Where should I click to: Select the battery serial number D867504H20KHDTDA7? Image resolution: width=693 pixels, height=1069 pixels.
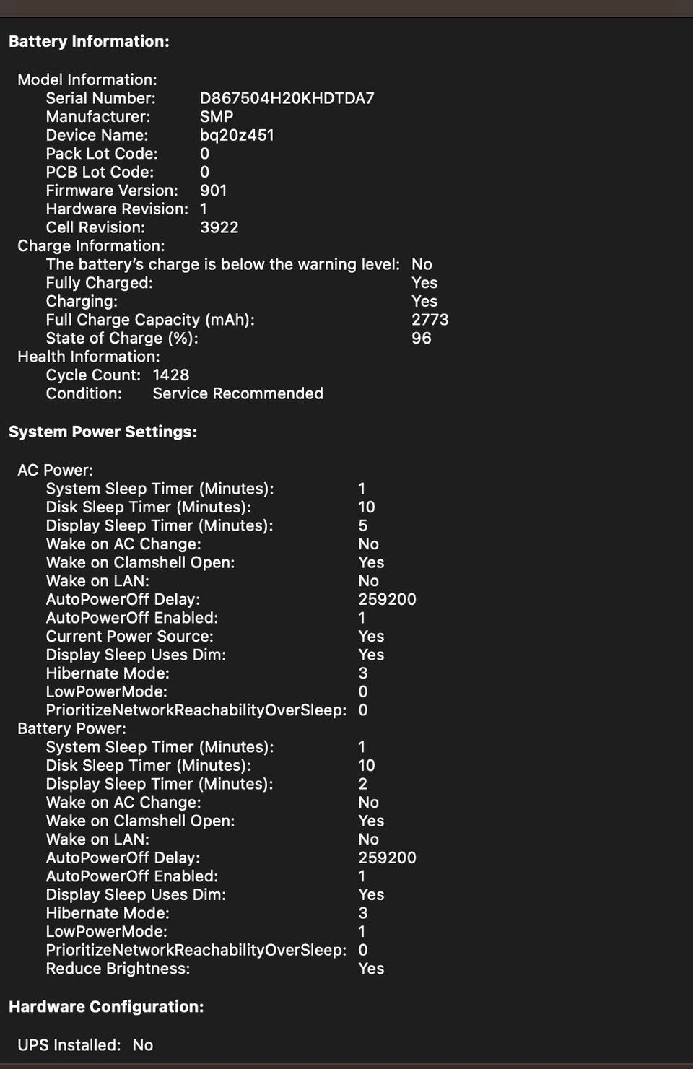click(x=287, y=98)
